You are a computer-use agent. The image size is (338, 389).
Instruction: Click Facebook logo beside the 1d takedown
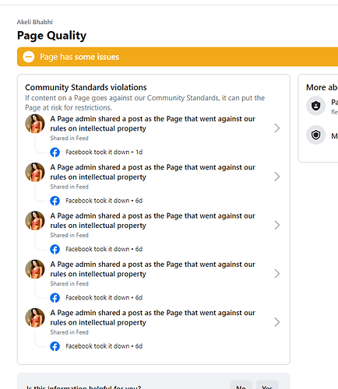point(55,152)
